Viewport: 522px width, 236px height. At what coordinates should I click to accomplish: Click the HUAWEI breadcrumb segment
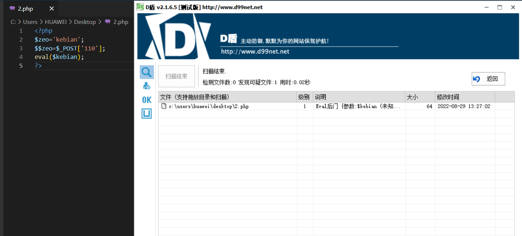(56, 22)
